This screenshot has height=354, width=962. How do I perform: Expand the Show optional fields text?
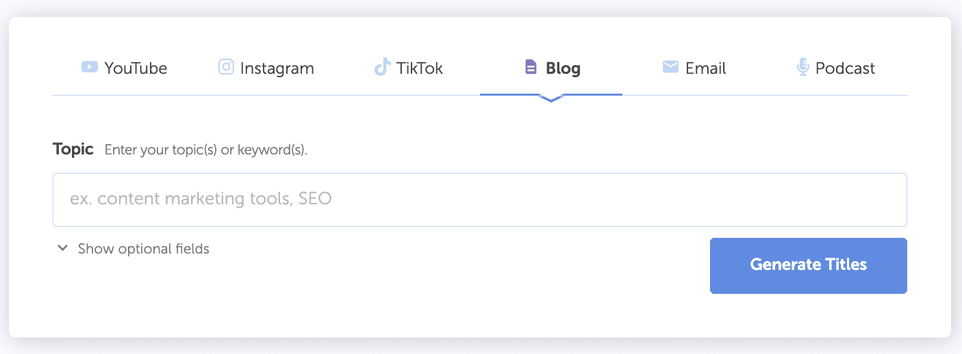pyautogui.click(x=143, y=249)
